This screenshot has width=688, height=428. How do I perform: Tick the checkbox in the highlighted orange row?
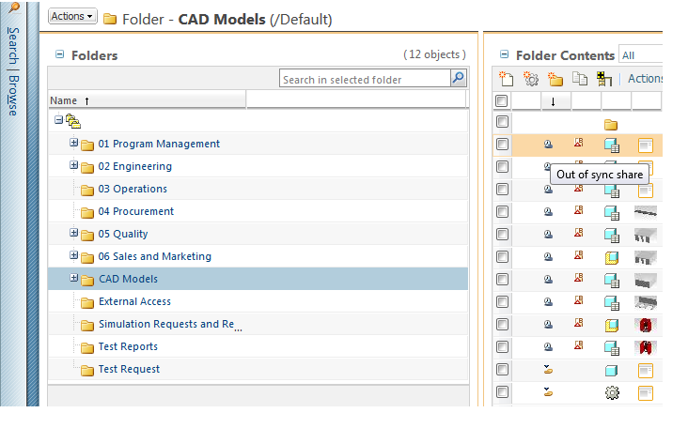pyautogui.click(x=503, y=144)
